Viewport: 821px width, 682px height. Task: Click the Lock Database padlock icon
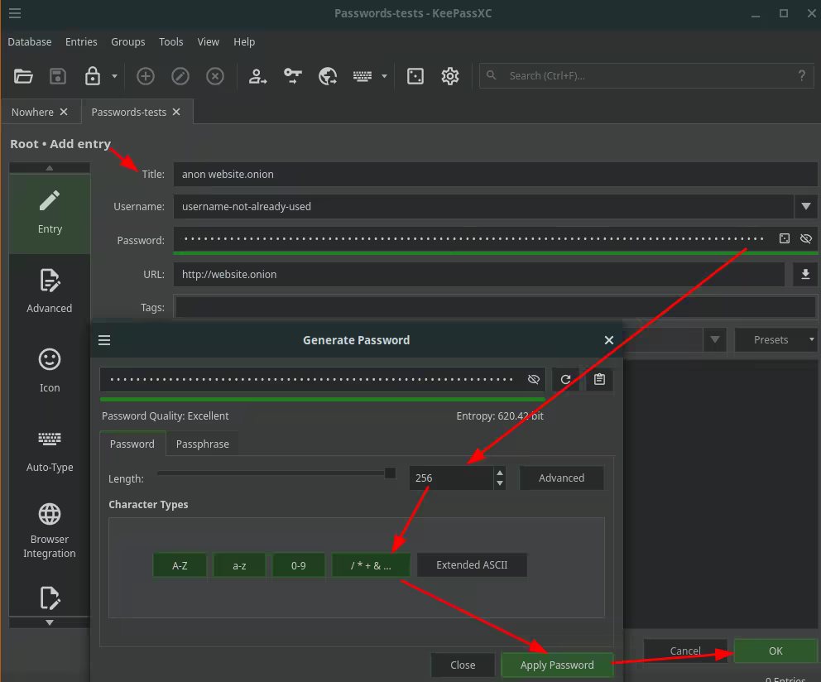(x=93, y=76)
